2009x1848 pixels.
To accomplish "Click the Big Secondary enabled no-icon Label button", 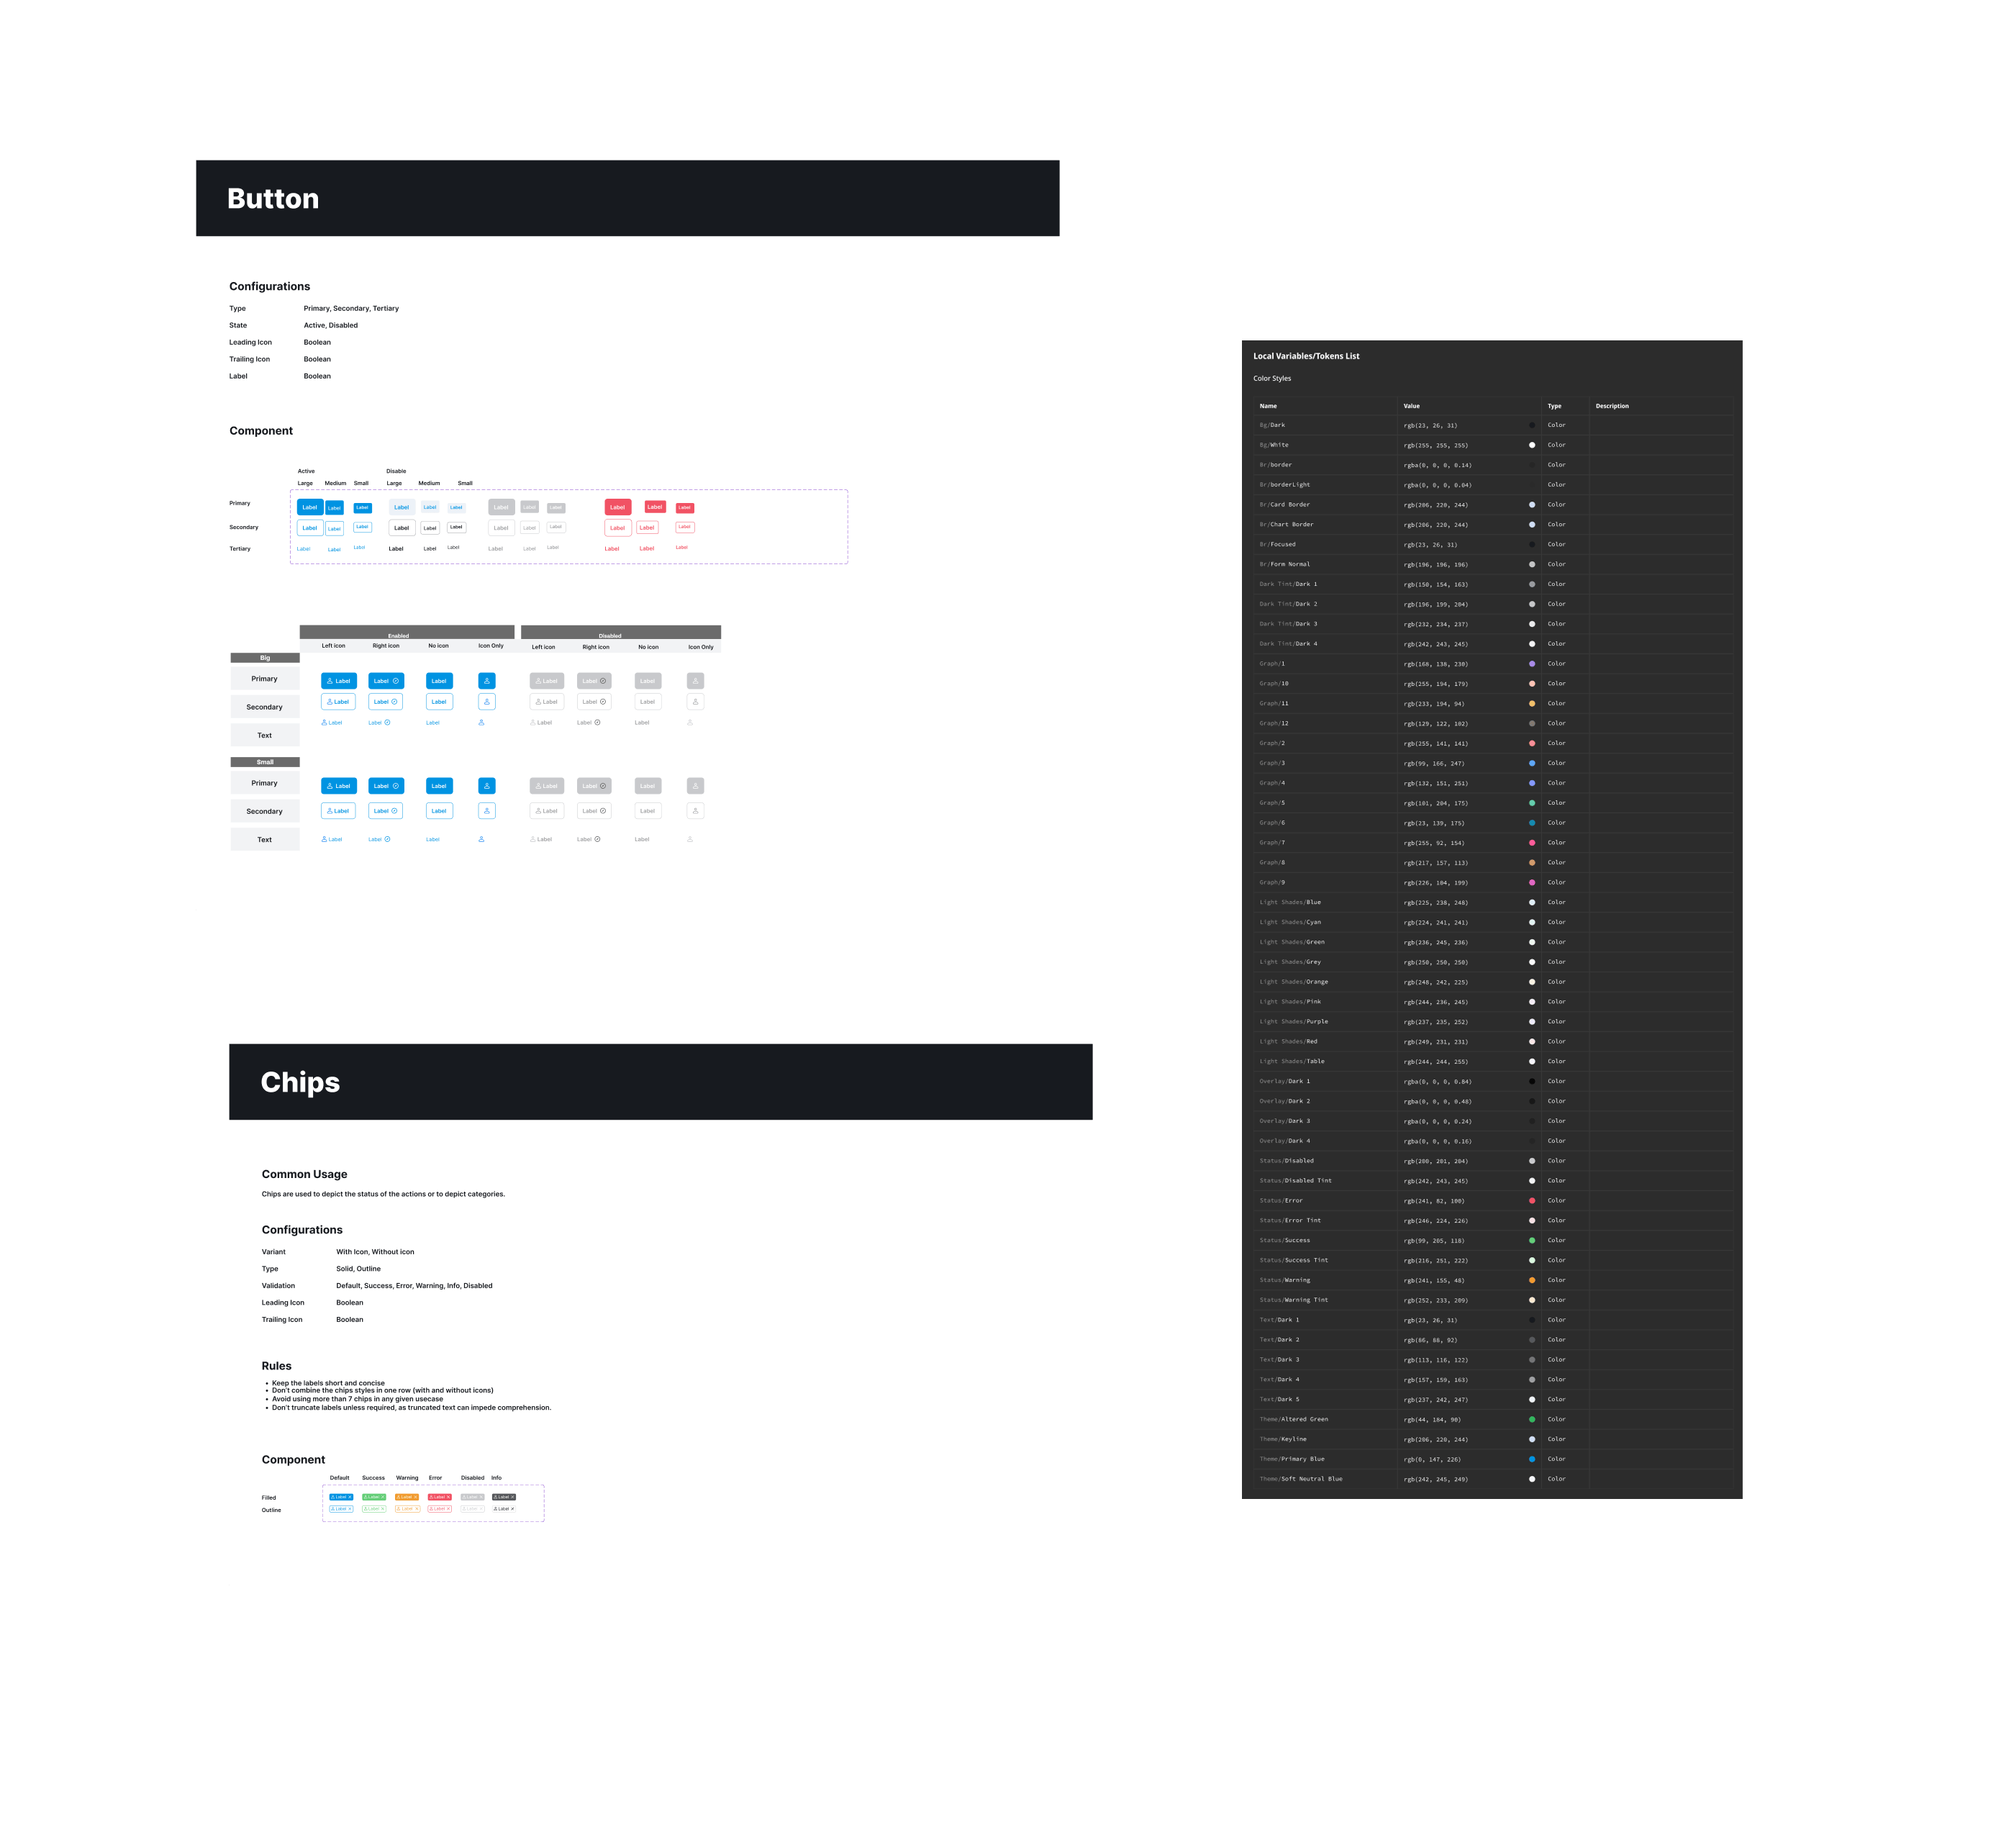I will coord(439,702).
